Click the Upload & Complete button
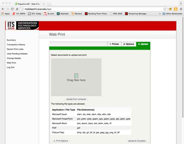Image resolution: width=184 pixels, height=144 pixels. (137, 141)
